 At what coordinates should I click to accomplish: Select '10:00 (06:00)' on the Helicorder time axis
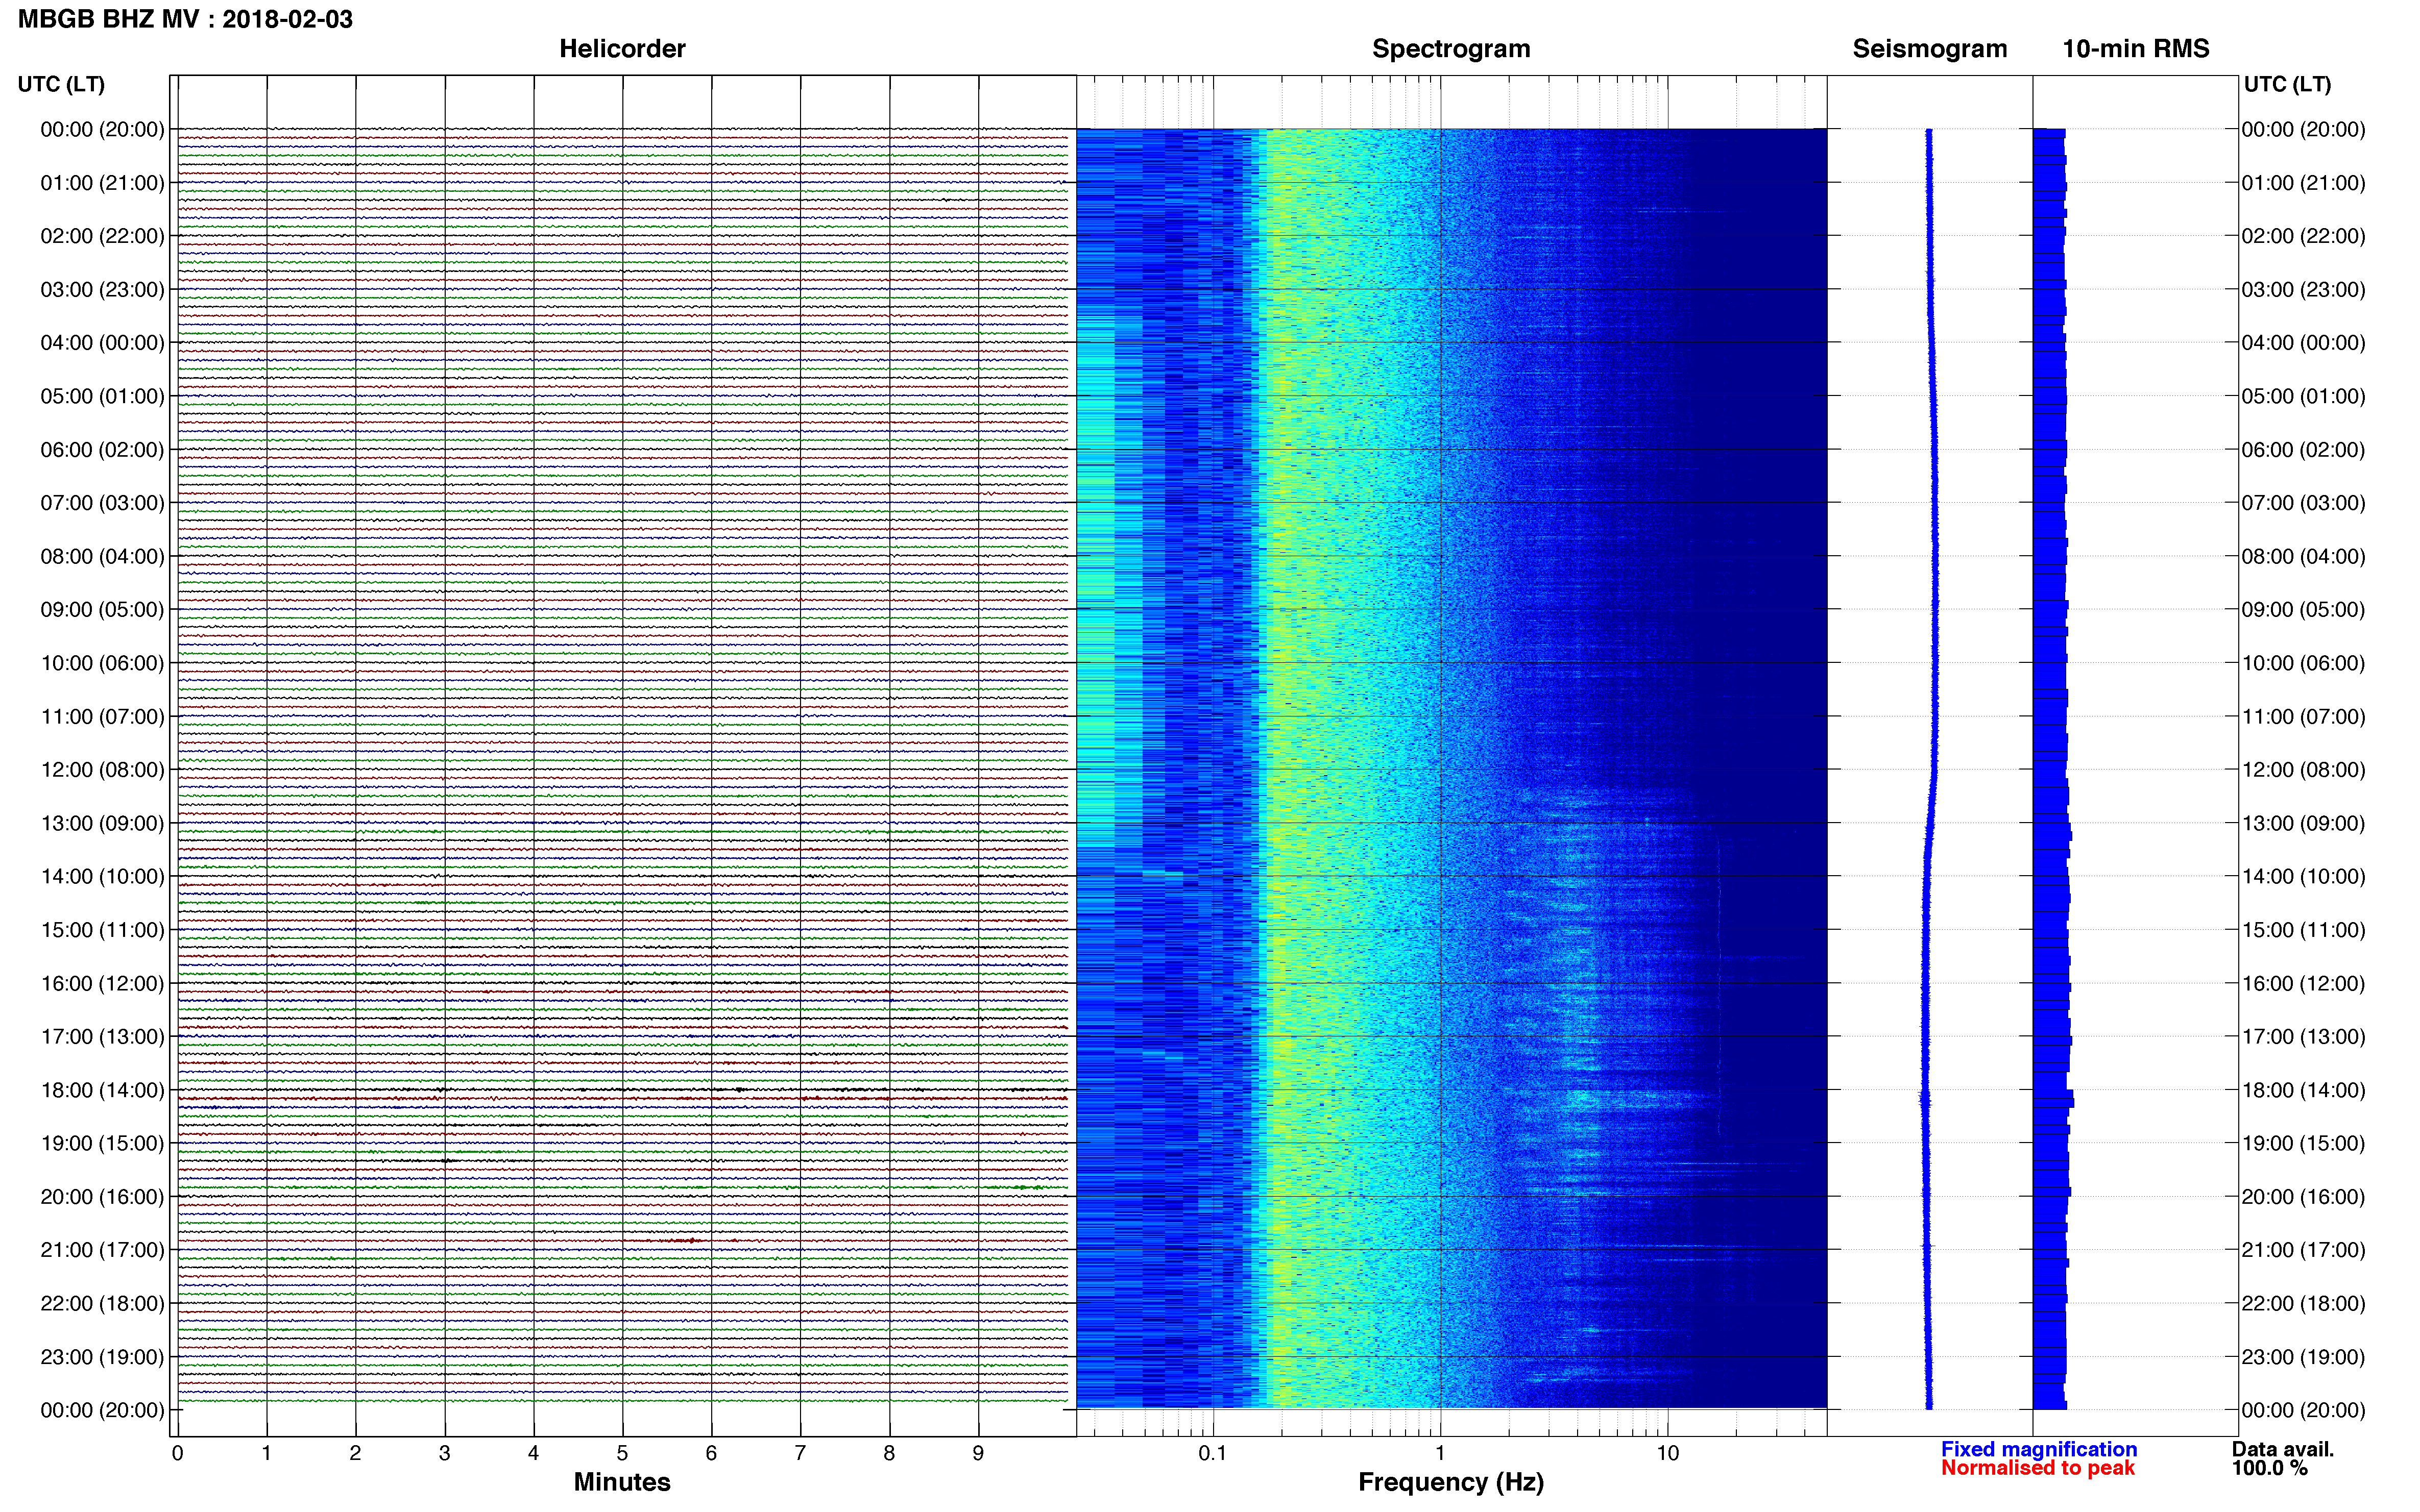coord(102,663)
